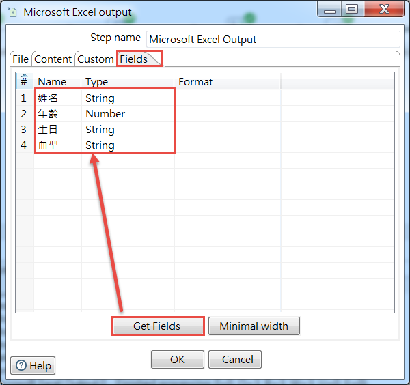Select the Fields tab
This screenshot has height=385, width=410.
(134, 59)
